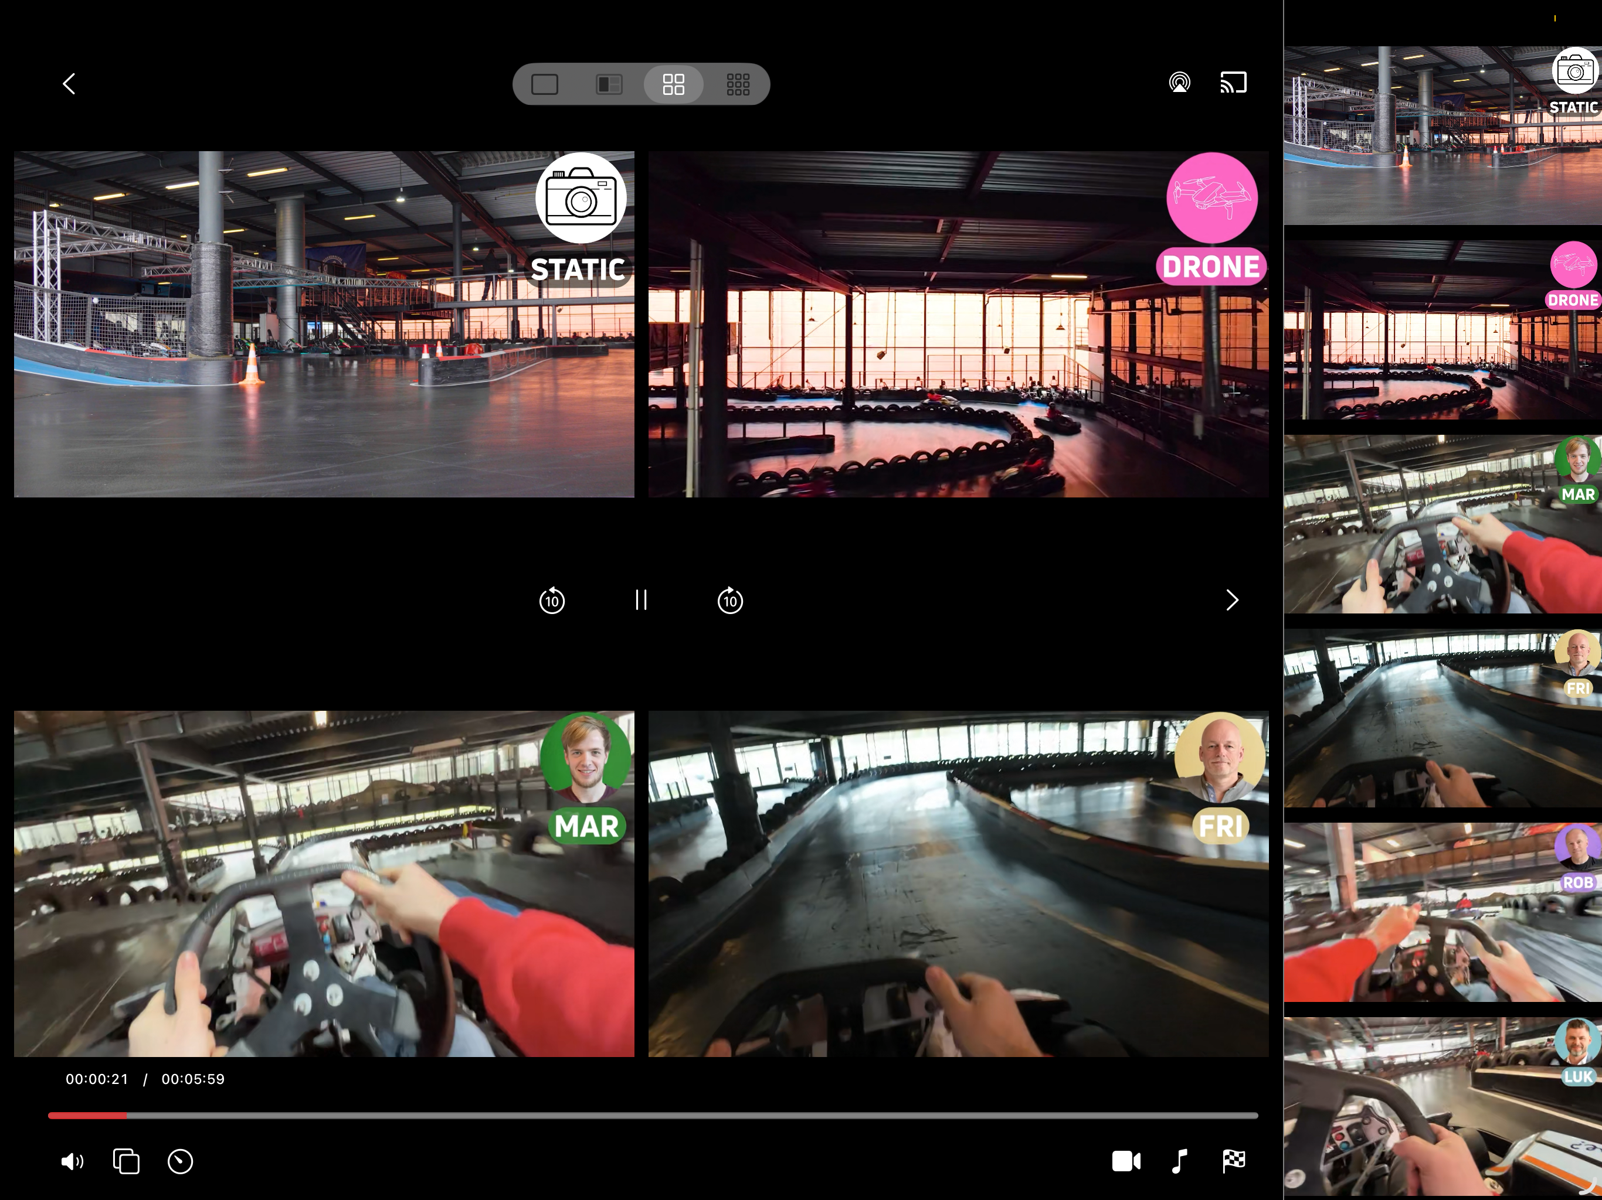
Task: Click the pink drone icon badge
Action: 1211,197
